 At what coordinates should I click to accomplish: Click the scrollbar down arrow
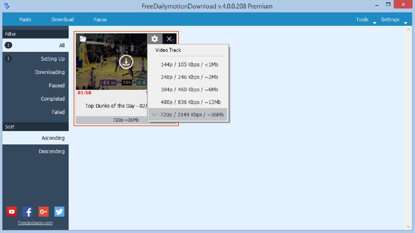(408, 227)
